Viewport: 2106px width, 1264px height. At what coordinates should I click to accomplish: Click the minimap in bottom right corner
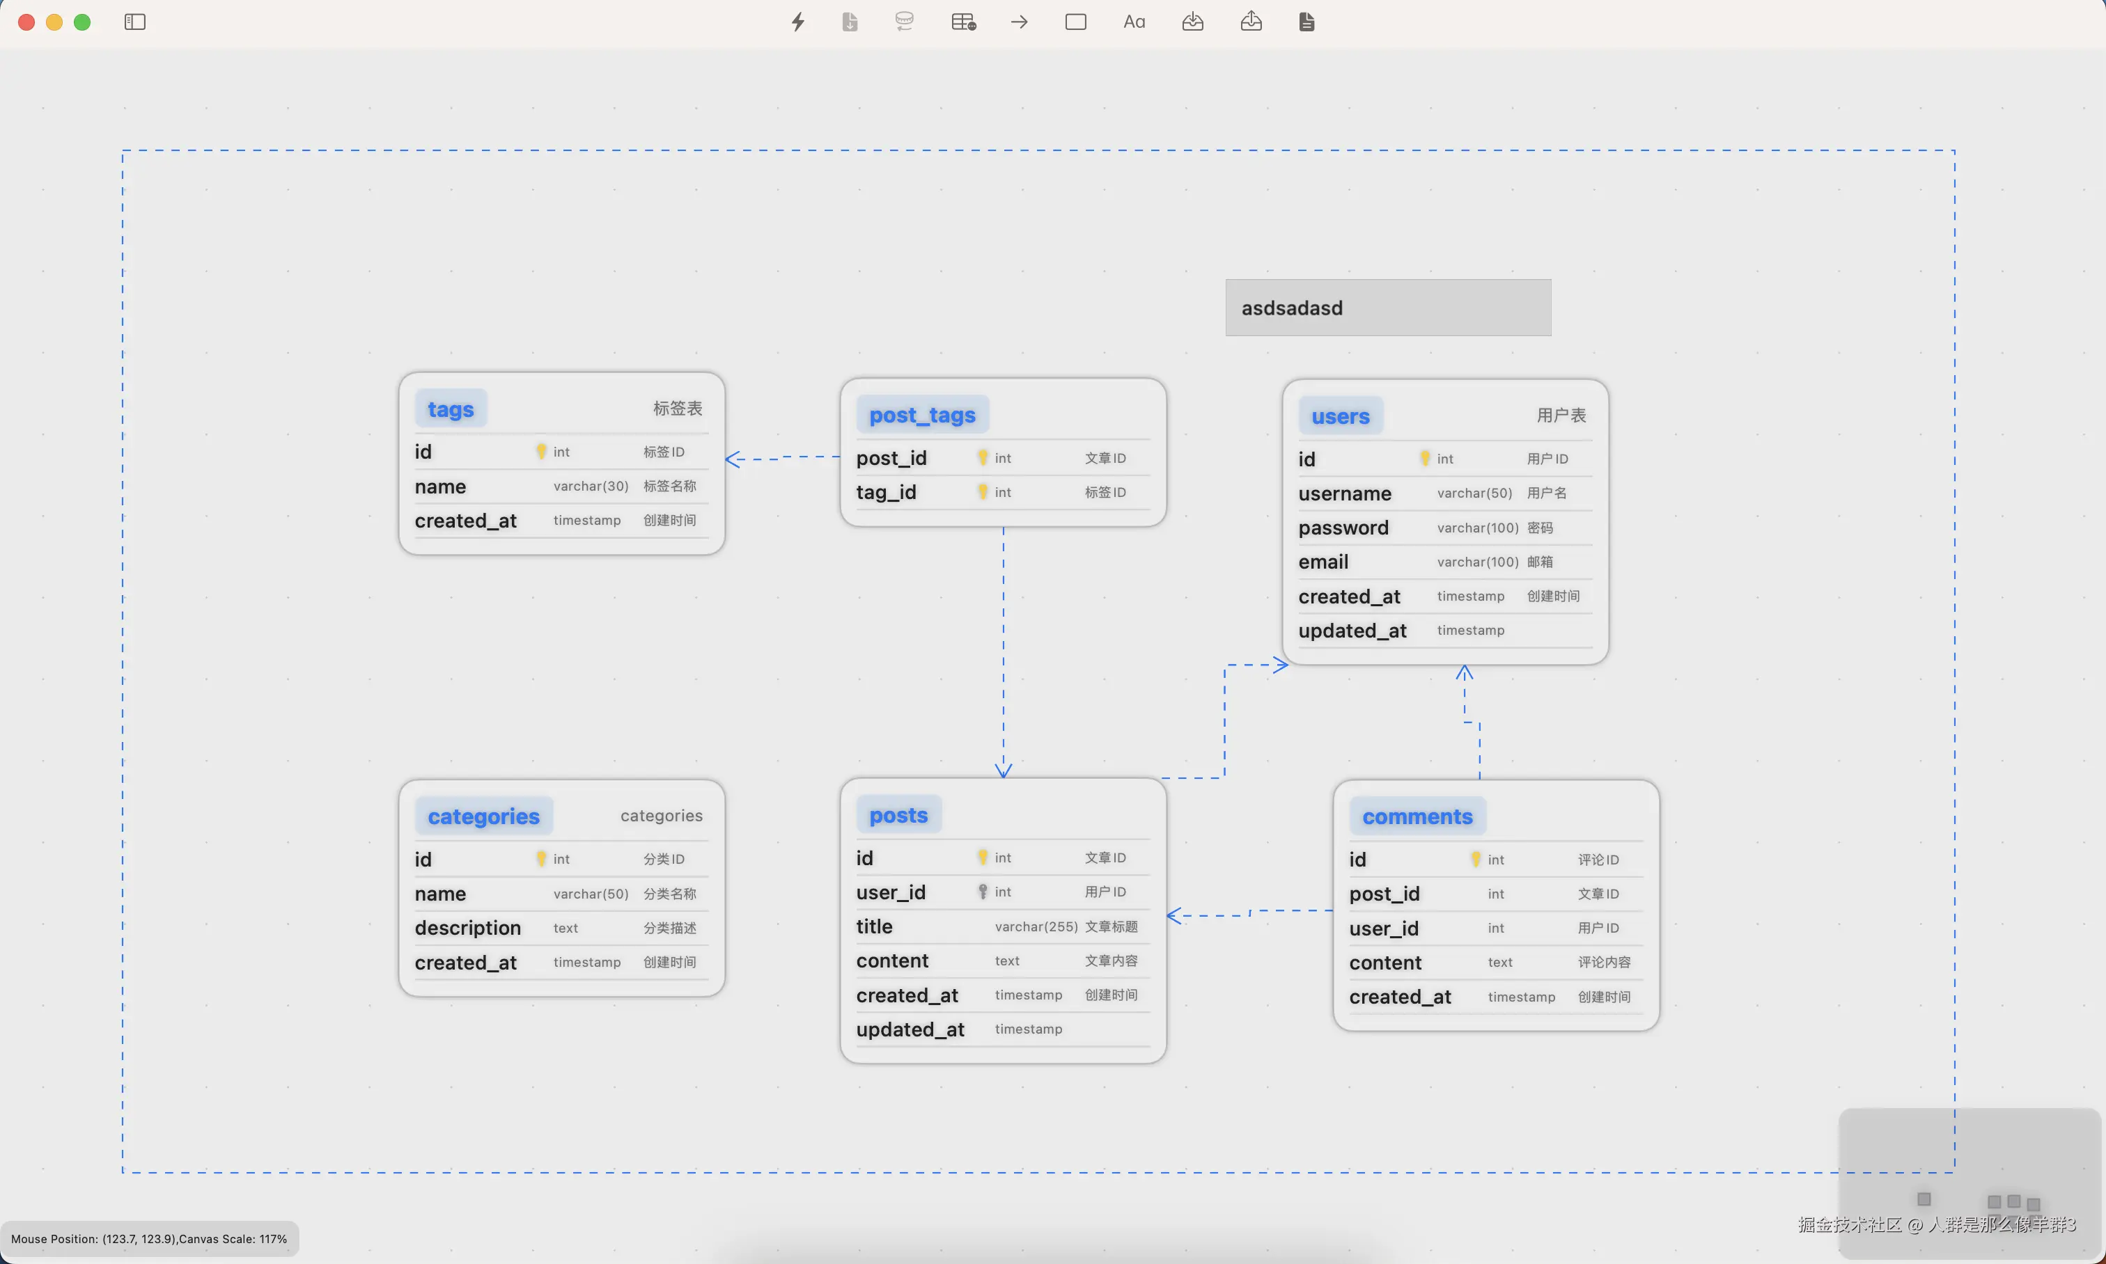pos(1969,1183)
